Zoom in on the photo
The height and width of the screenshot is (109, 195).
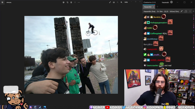click(121, 2)
